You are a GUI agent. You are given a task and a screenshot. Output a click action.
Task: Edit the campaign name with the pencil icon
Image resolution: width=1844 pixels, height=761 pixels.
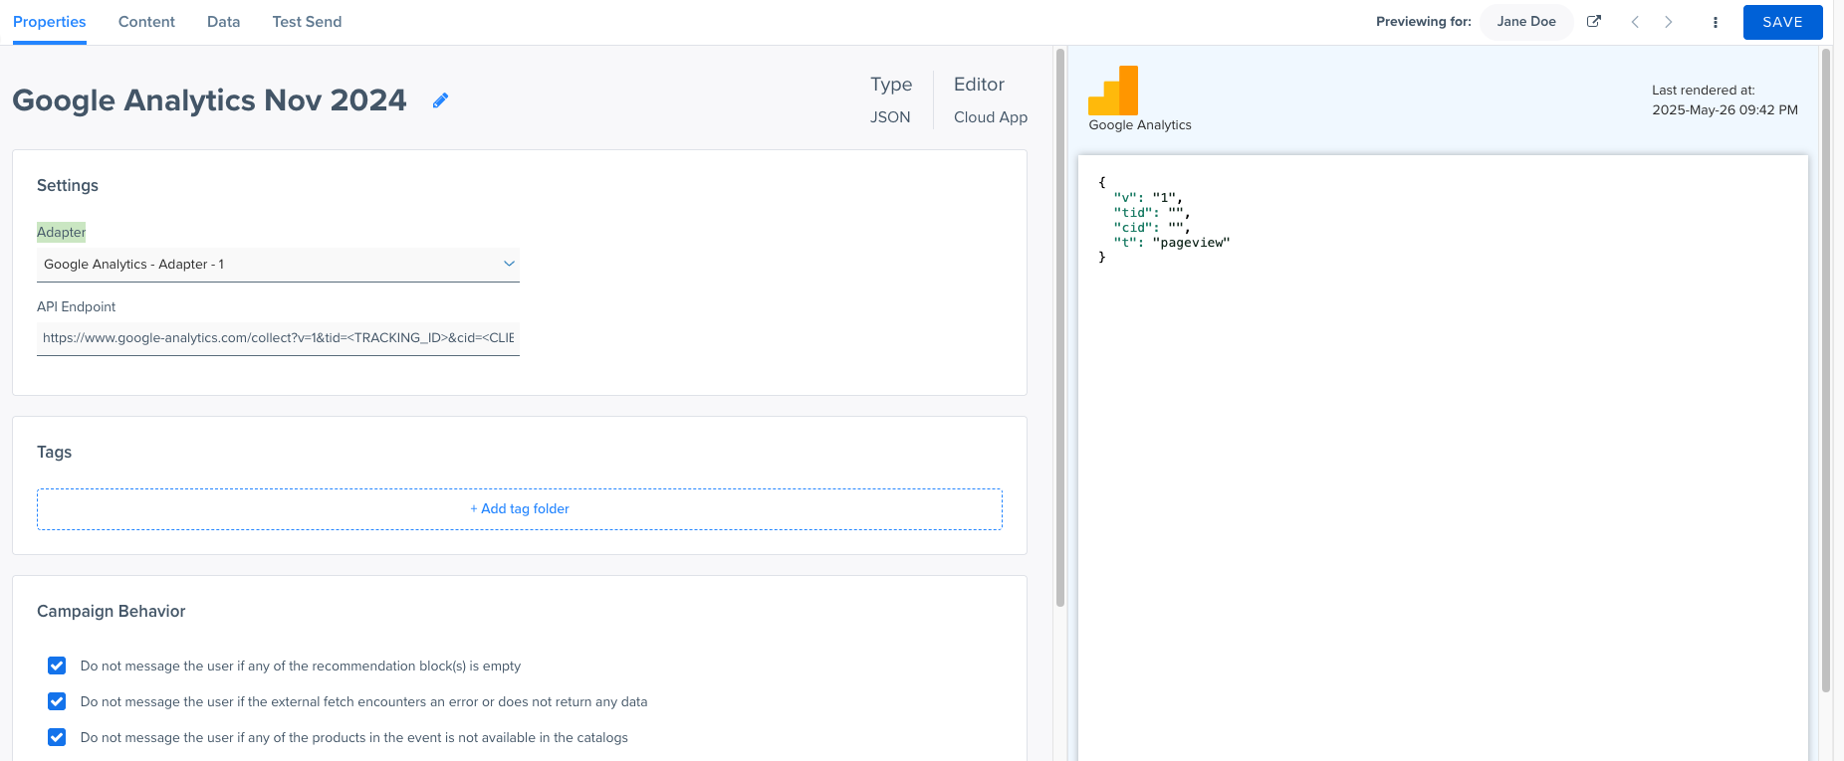[440, 100]
